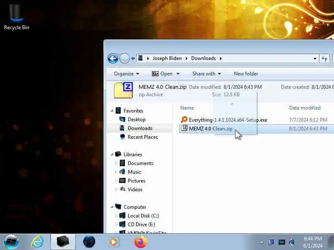Sort by the Name column header
Image resolution: width=334 pixels, height=250 pixels.
tap(187, 108)
